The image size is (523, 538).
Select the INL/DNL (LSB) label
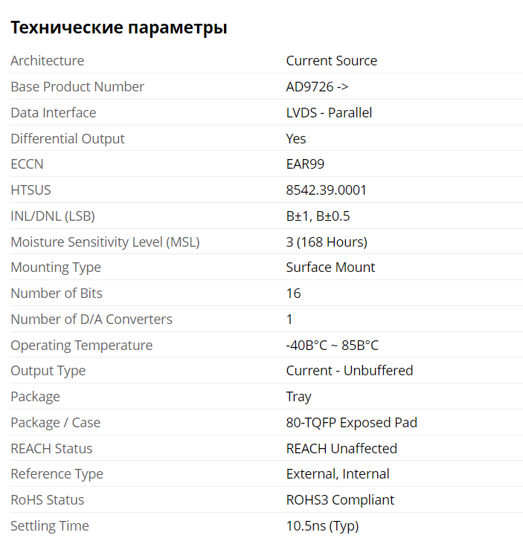53,216
